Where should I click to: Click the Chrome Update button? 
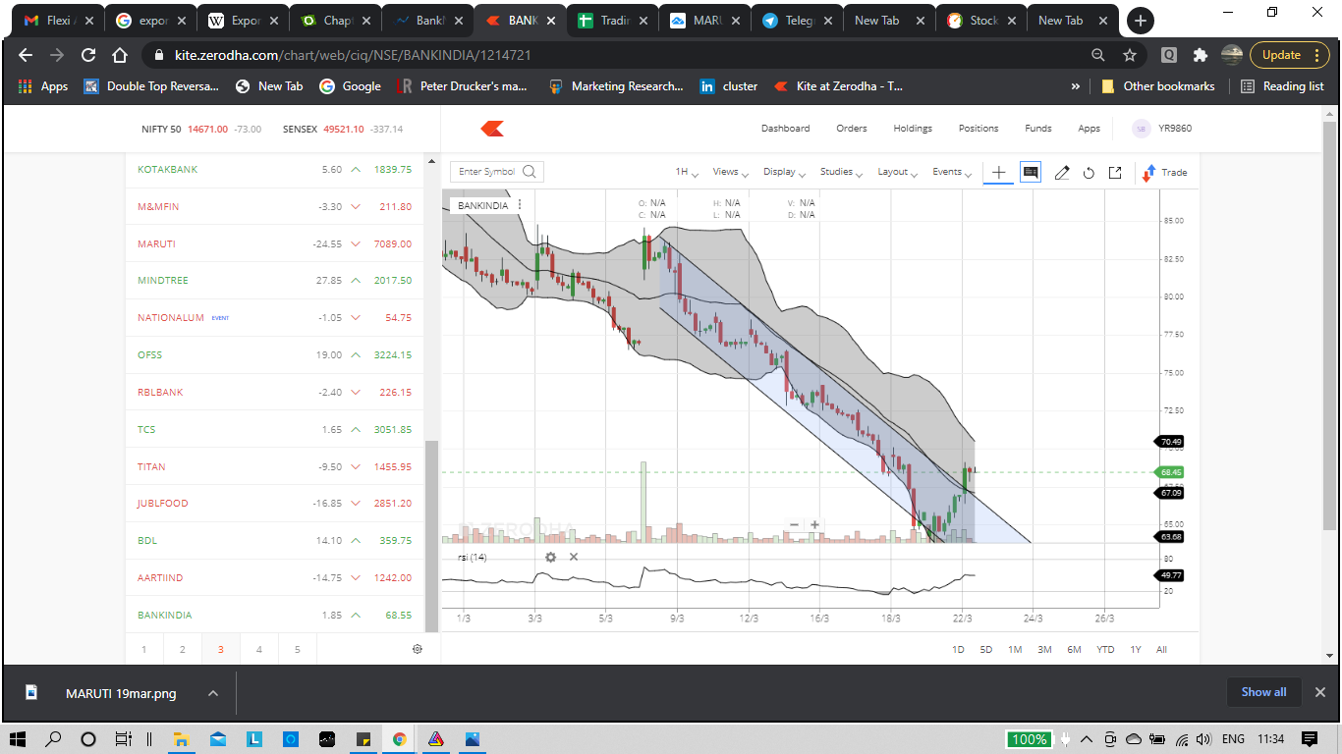pyautogui.click(x=1289, y=55)
